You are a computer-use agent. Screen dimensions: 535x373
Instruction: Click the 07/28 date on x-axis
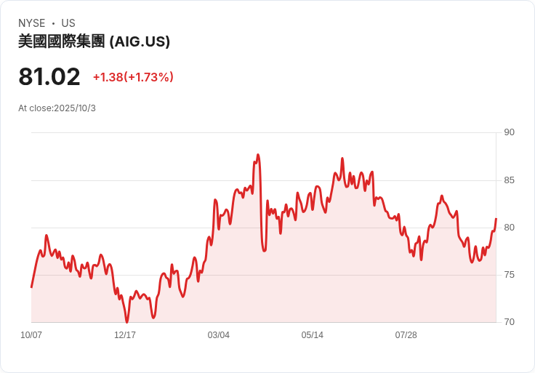point(406,335)
